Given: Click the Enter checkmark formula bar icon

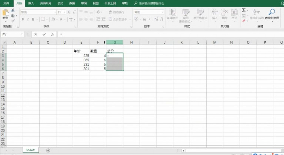Looking at the screenshot, I should (x=44, y=35).
